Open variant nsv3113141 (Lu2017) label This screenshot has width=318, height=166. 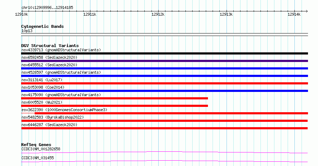42,80
